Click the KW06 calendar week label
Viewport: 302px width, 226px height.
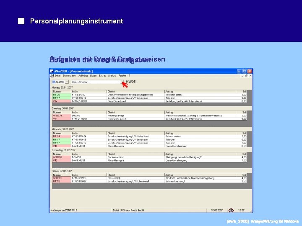pyautogui.click(x=131, y=82)
